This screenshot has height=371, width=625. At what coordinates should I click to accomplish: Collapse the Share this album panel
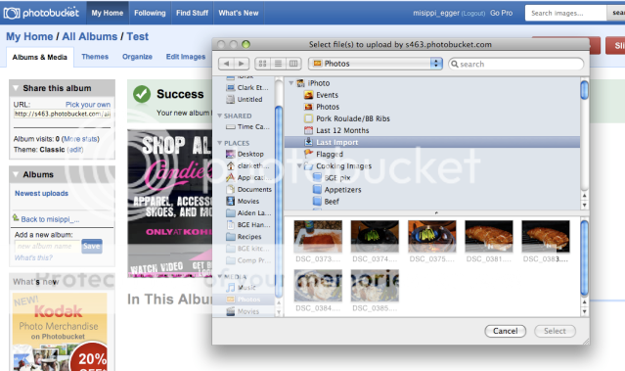[16, 88]
